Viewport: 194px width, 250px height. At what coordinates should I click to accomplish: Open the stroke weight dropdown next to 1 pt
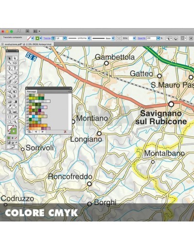pos(65,38)
